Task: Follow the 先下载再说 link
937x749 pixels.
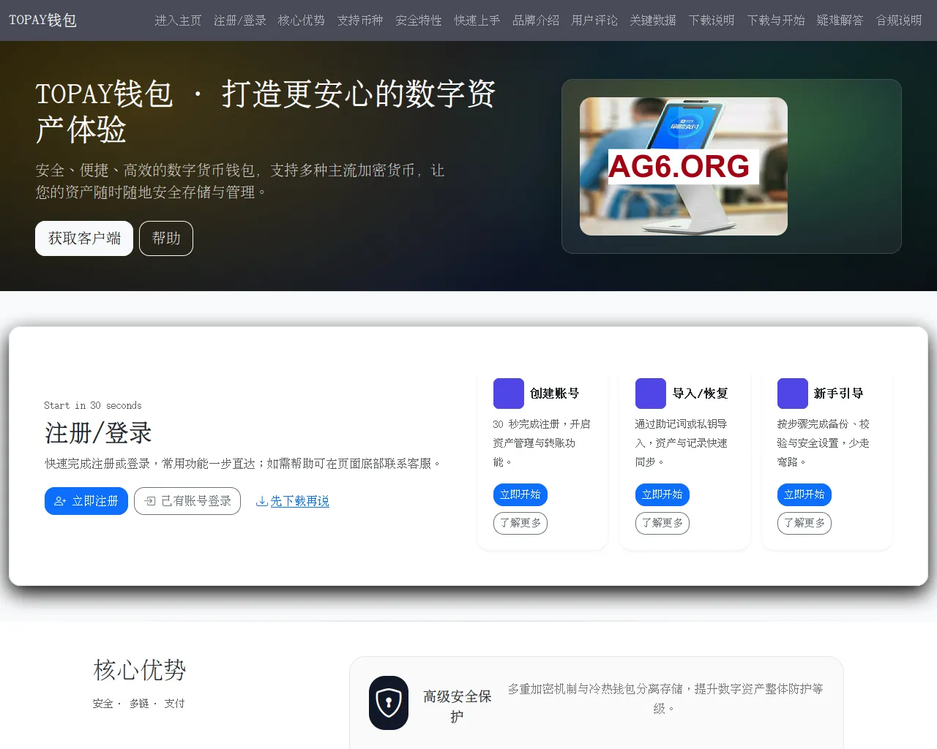Action: (x=293, y=501)
